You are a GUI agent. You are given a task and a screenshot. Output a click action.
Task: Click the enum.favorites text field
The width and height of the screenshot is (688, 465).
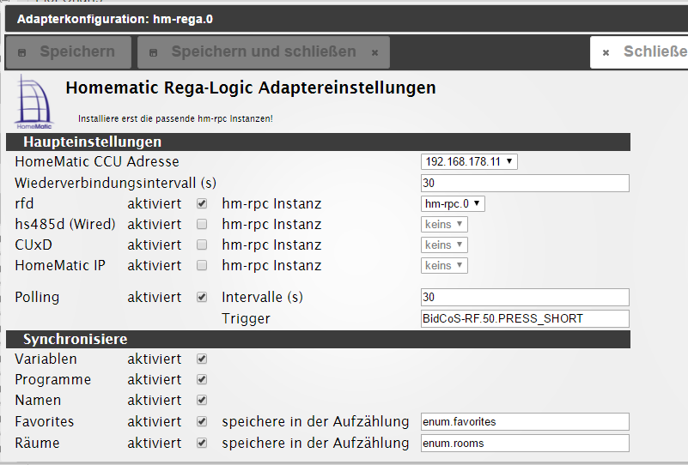525,422
